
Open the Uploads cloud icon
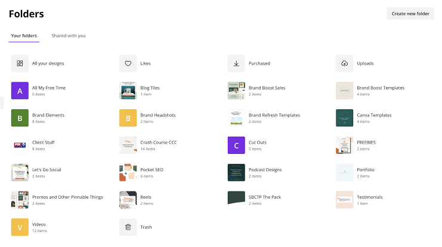tap(345, 63)
